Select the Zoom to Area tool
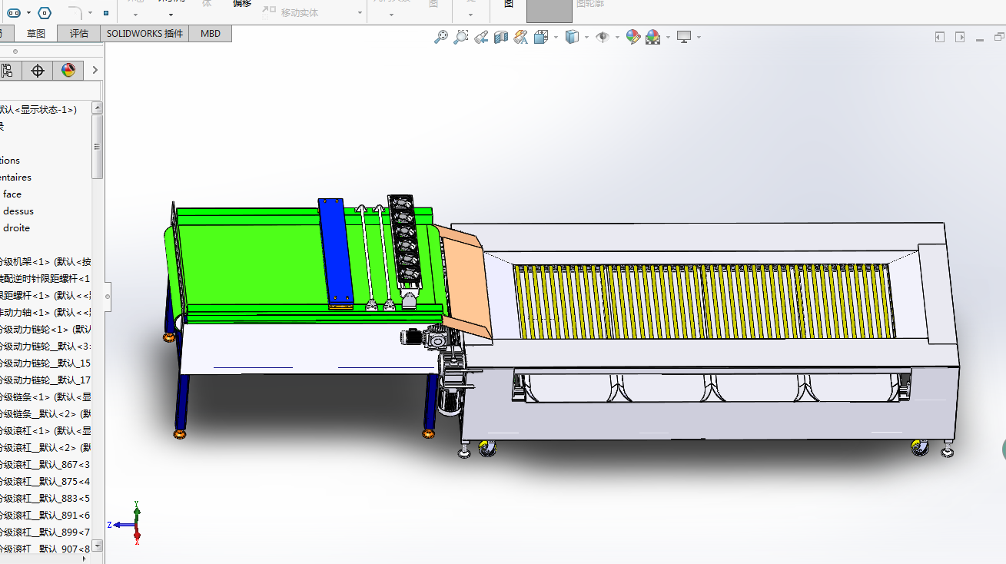This screenshot has width=1006, height=564. tap(461, 37)
